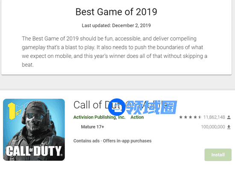Click the Contains ads notice text
235x172 pixels.
86,141
